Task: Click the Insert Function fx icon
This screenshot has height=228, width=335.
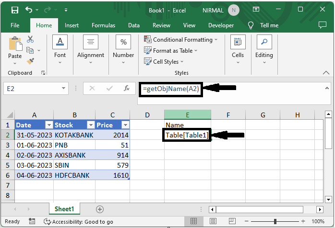Action: [127, 88]
